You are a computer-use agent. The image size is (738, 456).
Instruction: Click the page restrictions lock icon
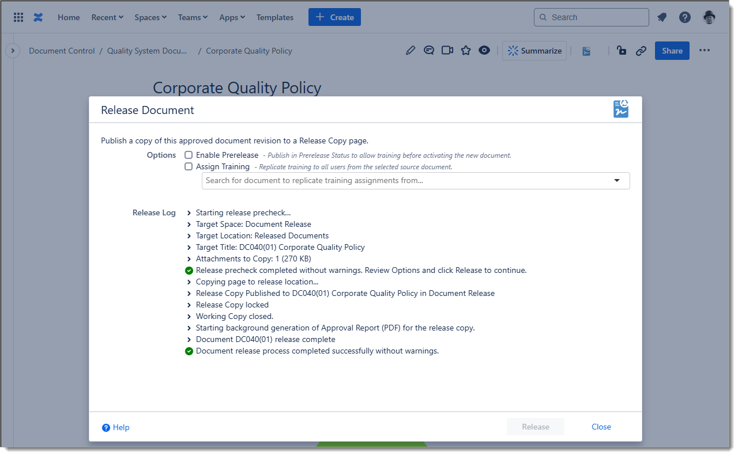pos(622,51)
